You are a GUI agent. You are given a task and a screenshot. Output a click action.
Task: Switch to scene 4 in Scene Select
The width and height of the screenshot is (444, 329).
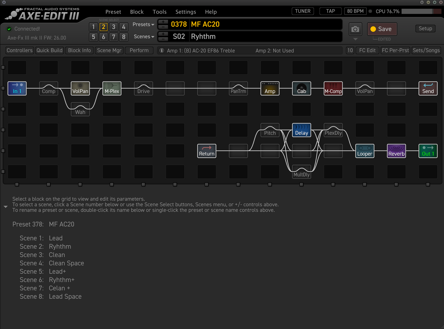tap(124, 27)
